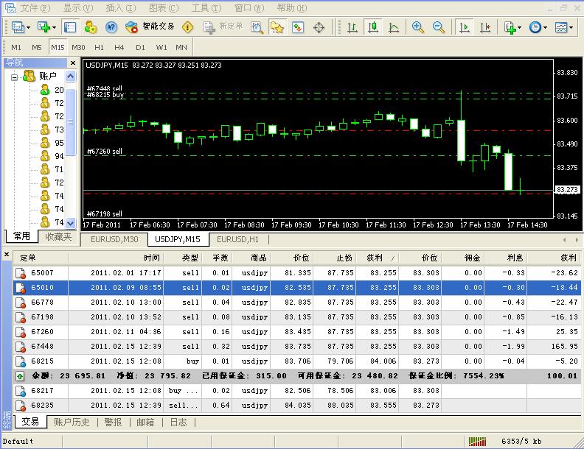This screenshot has width=584, height=449.
Task: Click the Navigator favorites star icon
Action: click(x=277, y=27)
